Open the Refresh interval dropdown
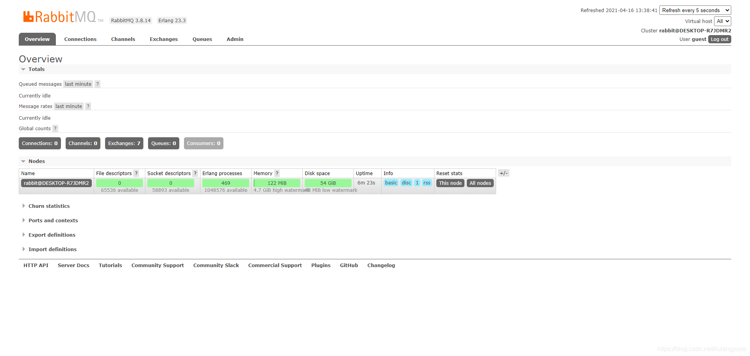This screenshot has height=356, width=750. [695, 11]
